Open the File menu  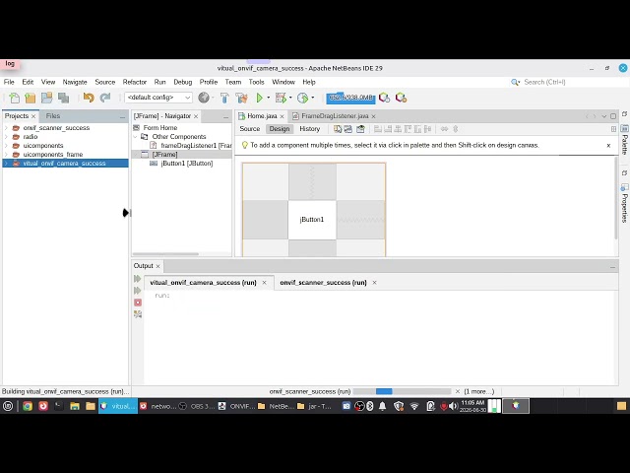click(x=9, y=82)
